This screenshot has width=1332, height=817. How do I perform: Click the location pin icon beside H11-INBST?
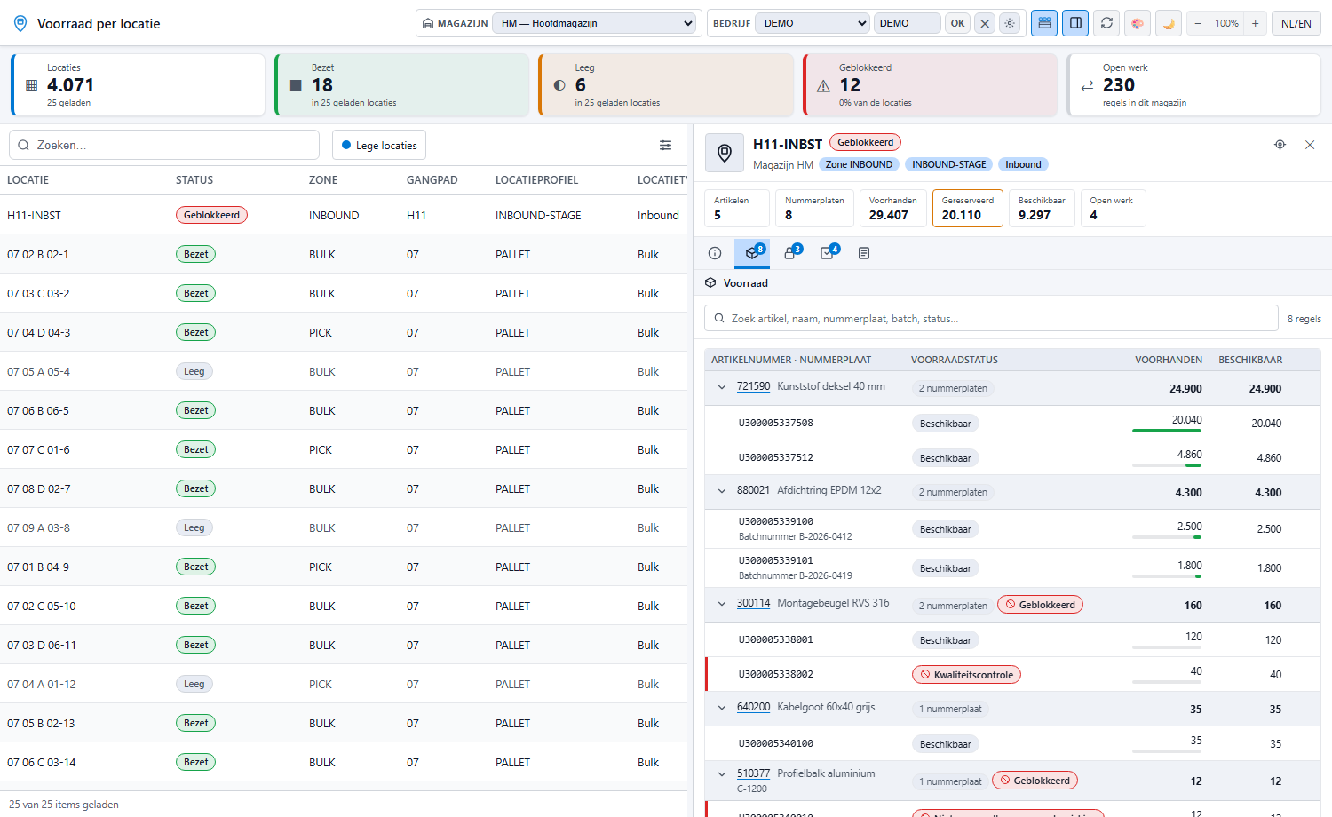tap(724, 153)
